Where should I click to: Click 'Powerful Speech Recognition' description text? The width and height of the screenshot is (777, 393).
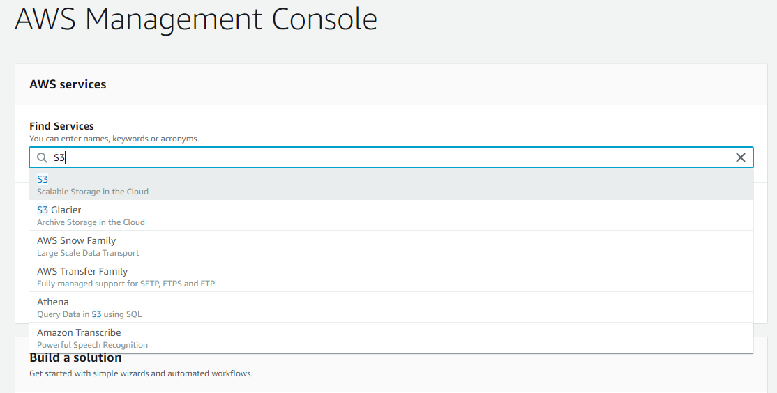tap(92, 345)
